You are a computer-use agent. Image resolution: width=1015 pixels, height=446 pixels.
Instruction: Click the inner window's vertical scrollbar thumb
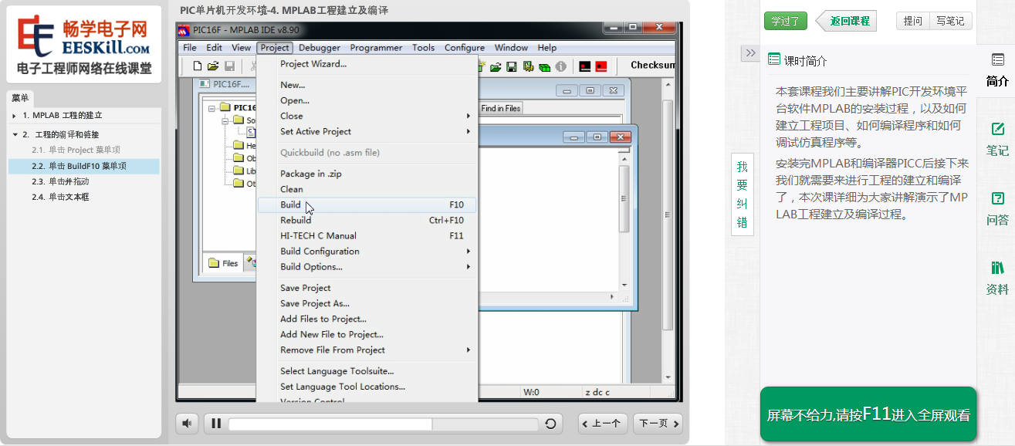[x=624, y=198]
